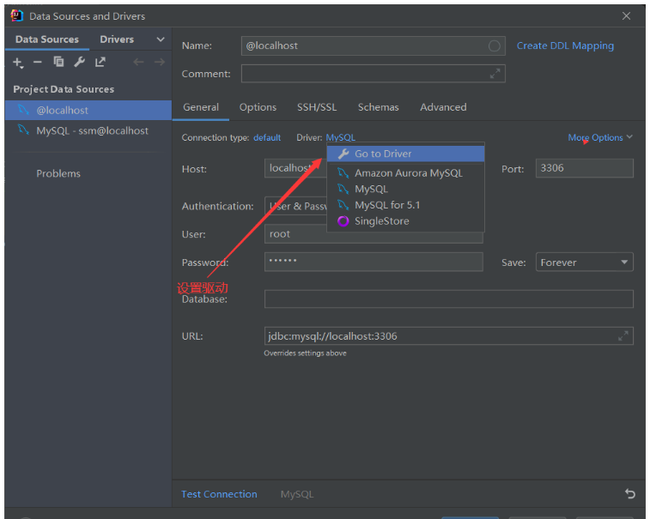This screenshot has width=650, height=519.
Task: Select Go to Driver from the popup
Action: (x=383, y=154)
